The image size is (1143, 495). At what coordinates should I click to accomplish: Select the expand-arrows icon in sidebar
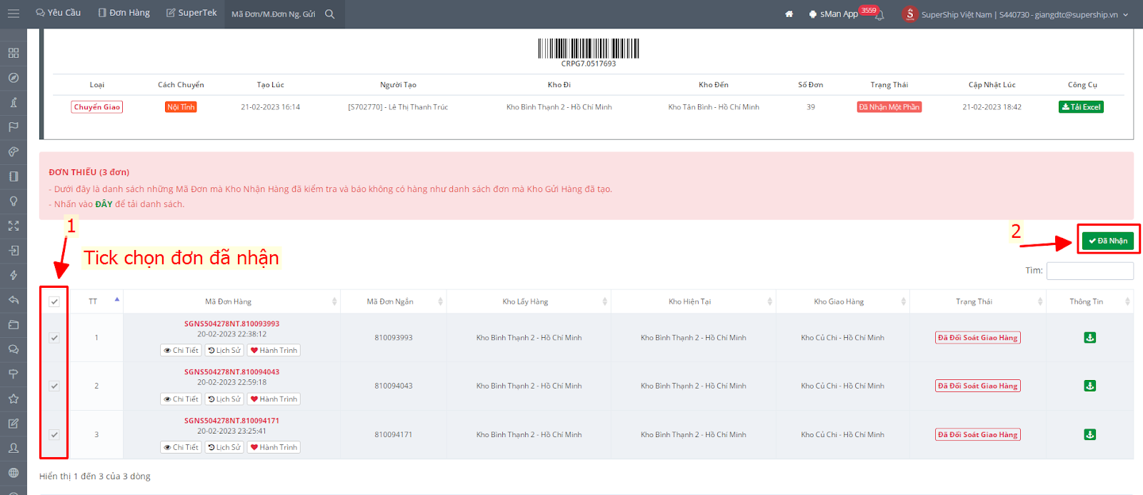coord(14,226)
